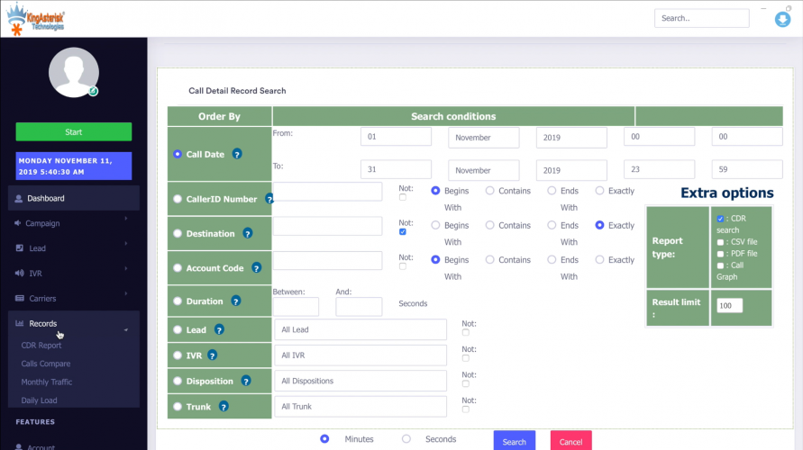This screenshot has width=803, height=450.
Task: Click the KingAsterisk Technologies logo
Action: [x=36, y=18]
